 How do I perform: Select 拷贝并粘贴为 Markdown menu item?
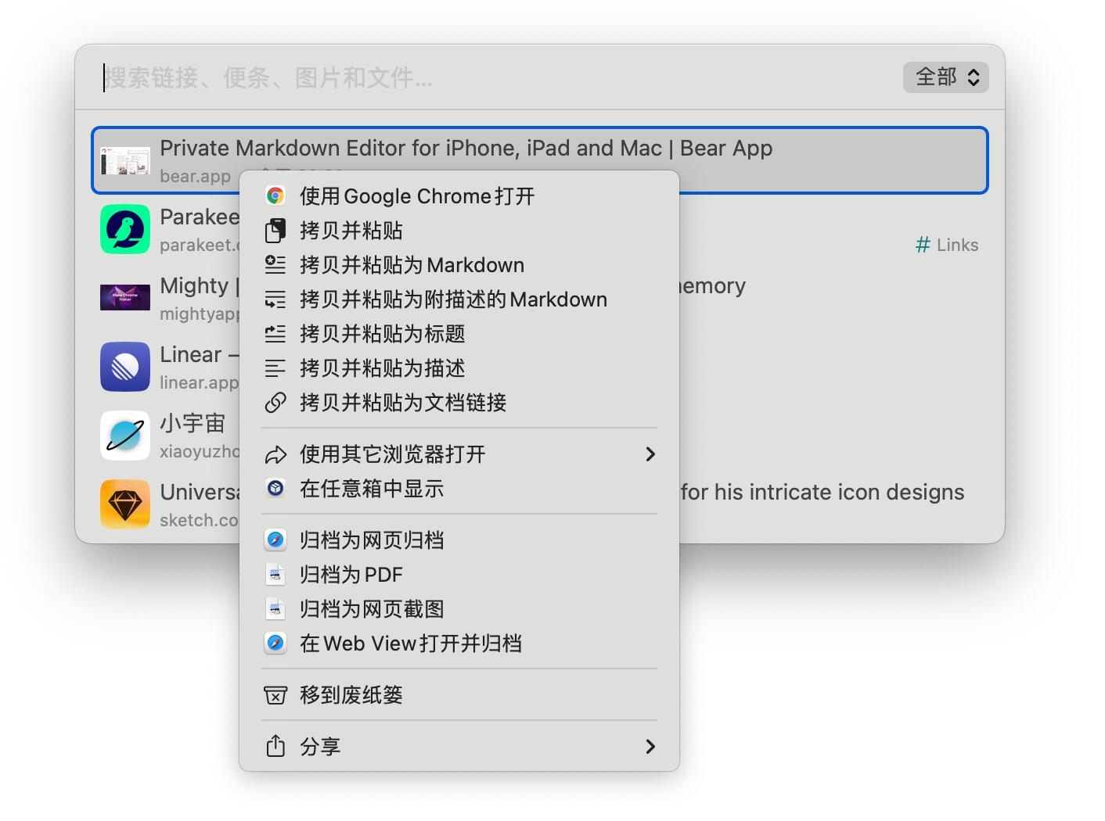(x=412, y=265)
